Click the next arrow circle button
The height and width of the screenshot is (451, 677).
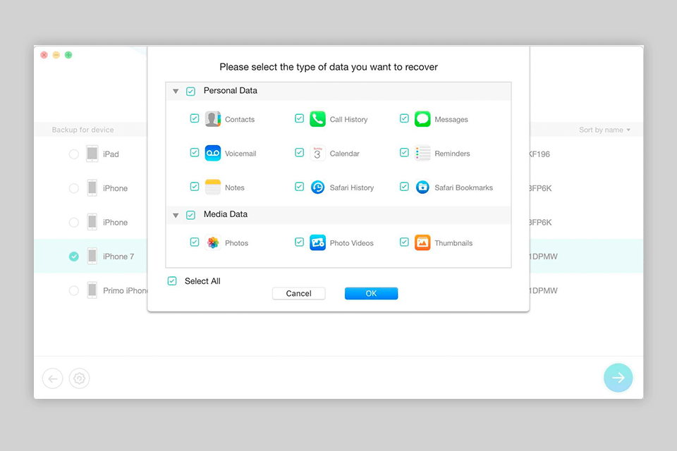(618, 378)
